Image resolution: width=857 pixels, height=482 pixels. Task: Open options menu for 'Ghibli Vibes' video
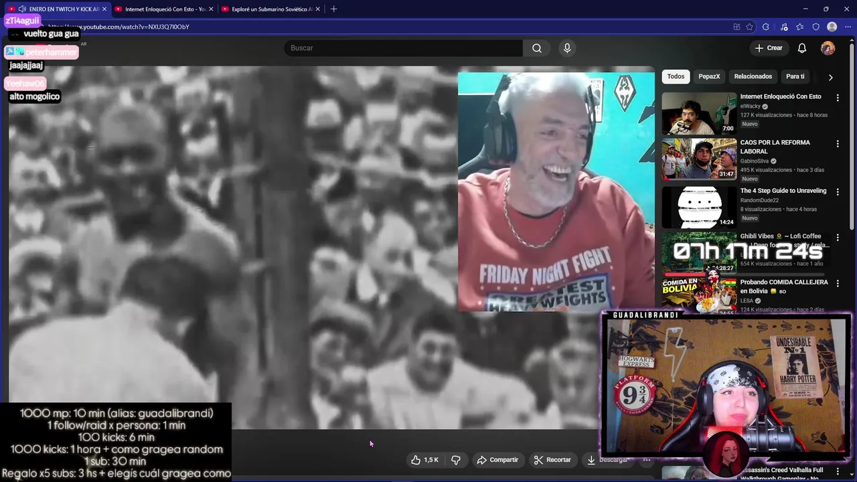click(838, 238)
